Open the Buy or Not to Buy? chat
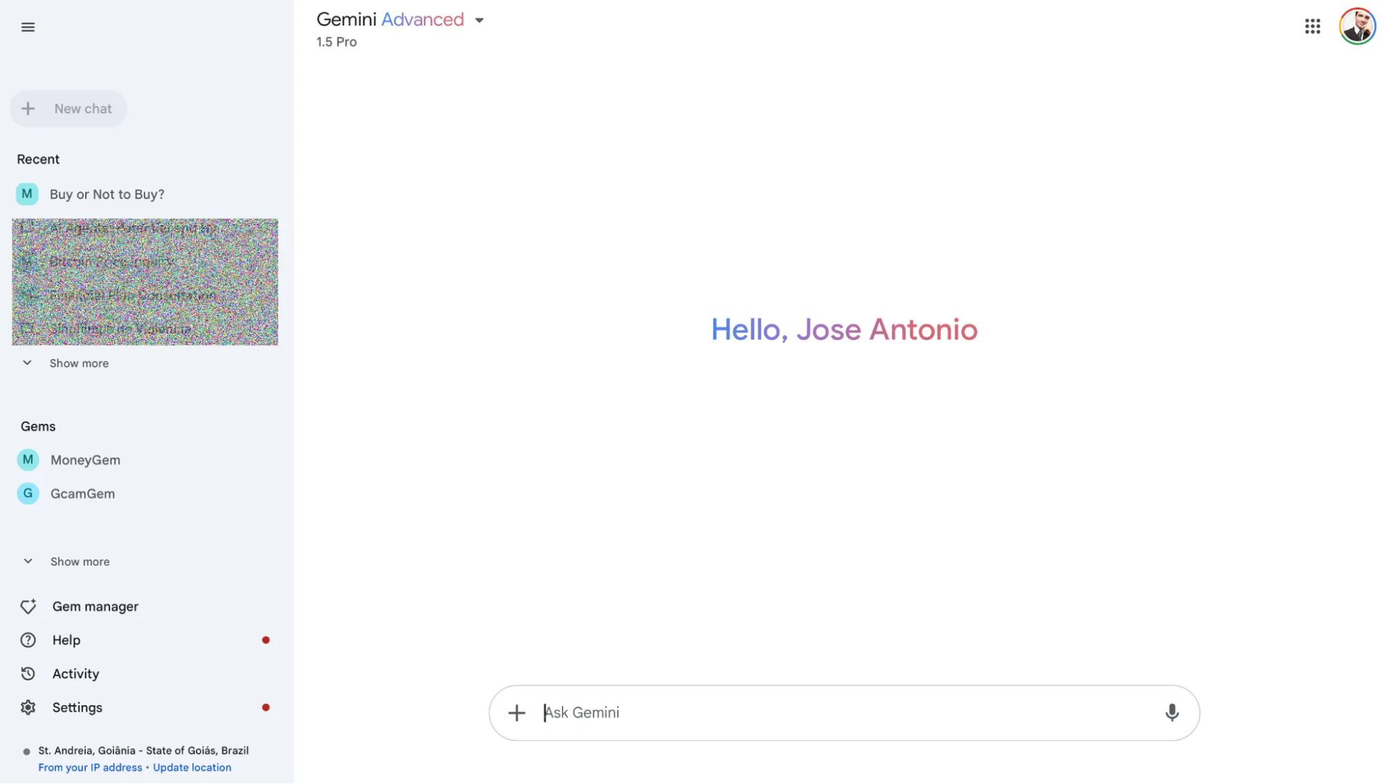 click(107, 194)
